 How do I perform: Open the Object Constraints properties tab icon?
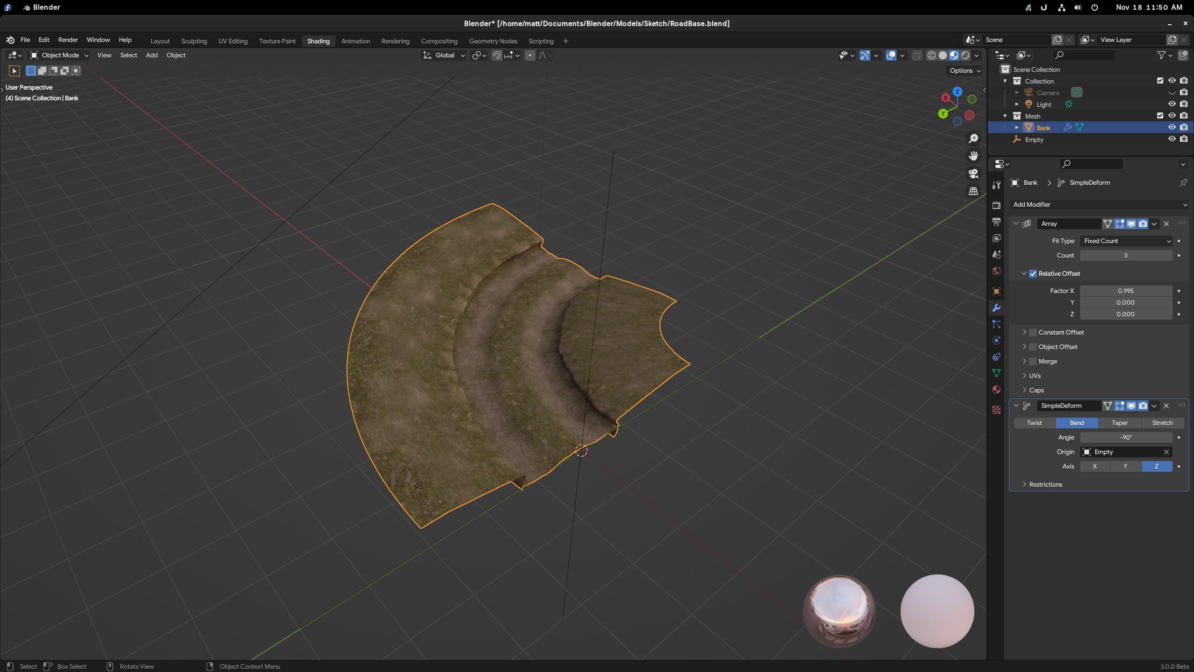click(x=996, y=357)
